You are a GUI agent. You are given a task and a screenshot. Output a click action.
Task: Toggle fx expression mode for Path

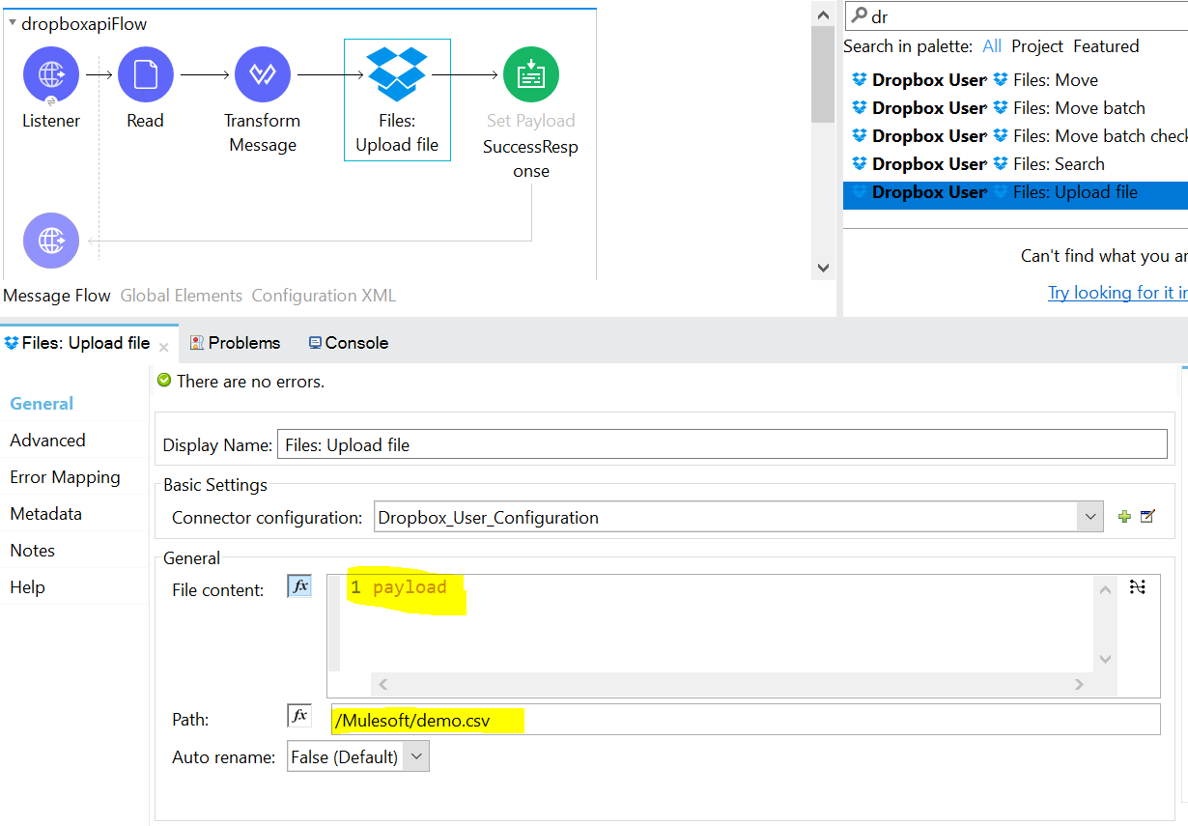pos(299,716)
